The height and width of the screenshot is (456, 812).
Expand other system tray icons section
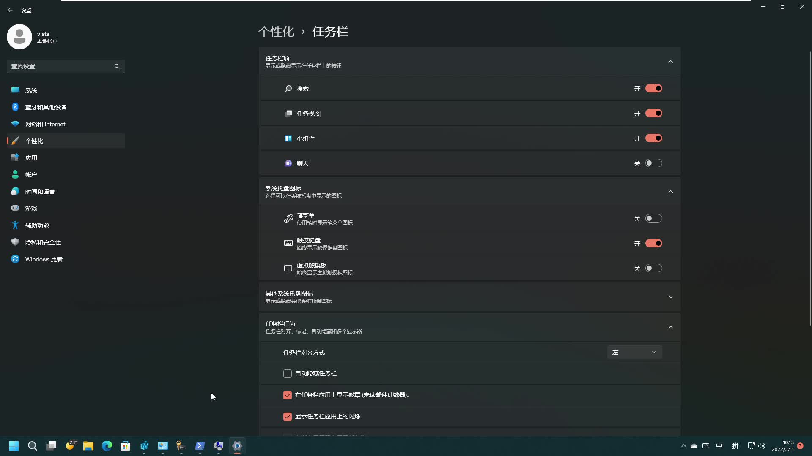(x=670, y=297)
